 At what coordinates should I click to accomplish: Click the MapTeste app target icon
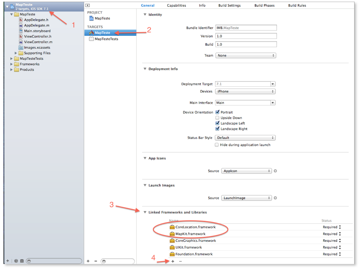point(92,33)
